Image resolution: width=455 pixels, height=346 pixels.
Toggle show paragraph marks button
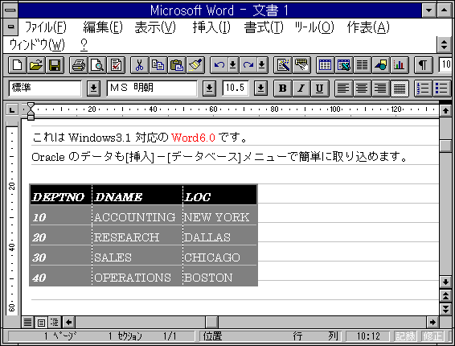click(423, 65)
